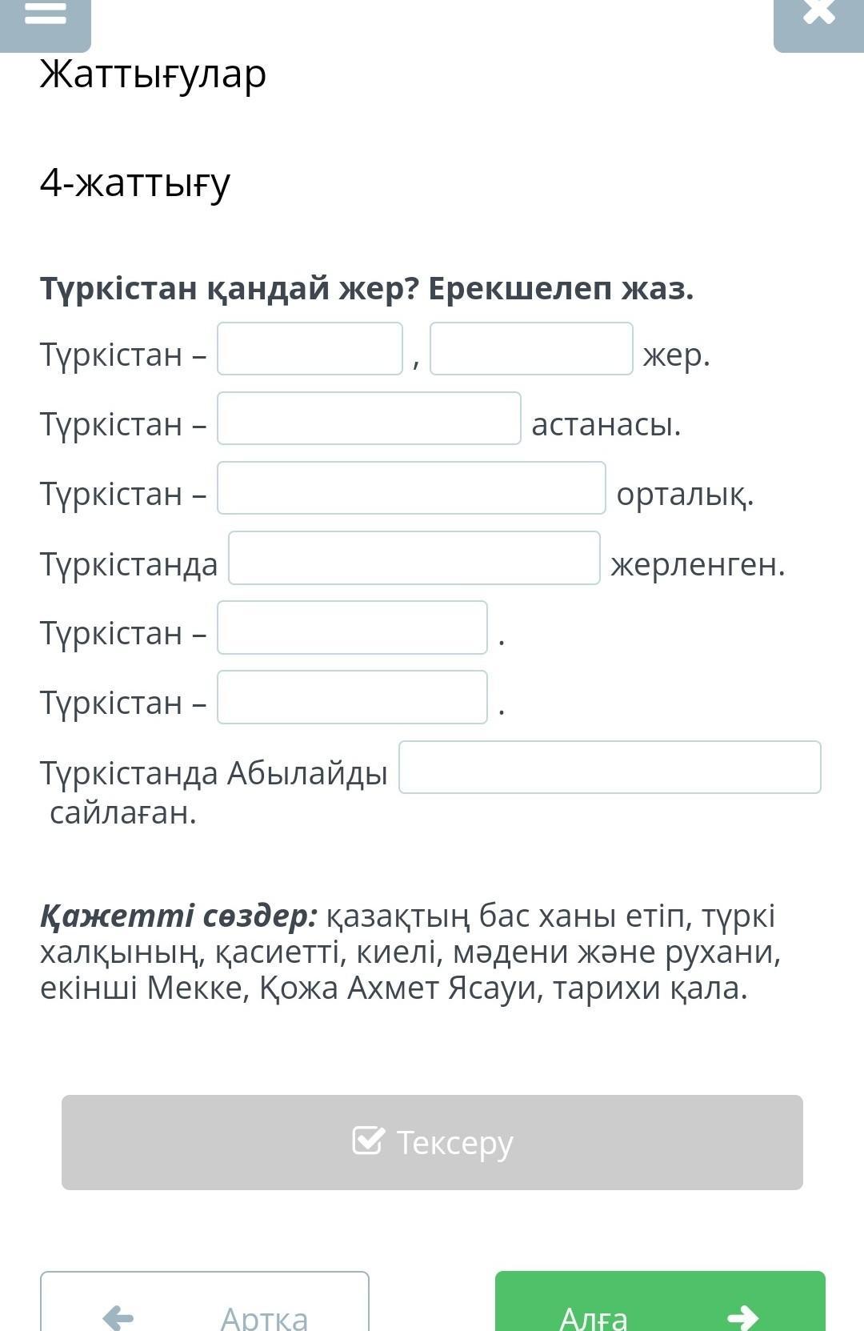The height and width of the screenshot is (1331, 864).
Task: Click the 4-жаттығу exercise title
Action: (135, 182)
